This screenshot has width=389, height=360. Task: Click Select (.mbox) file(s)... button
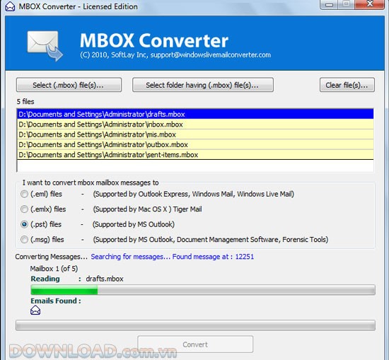pyautogui.click(x=69, y=85)
